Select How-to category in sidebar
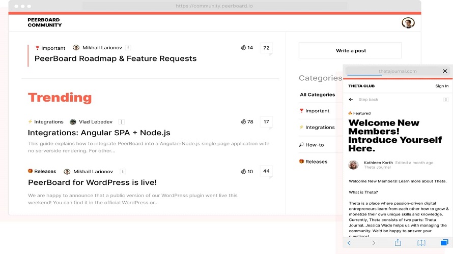This screenshot has height=254, width=453. 312,145
